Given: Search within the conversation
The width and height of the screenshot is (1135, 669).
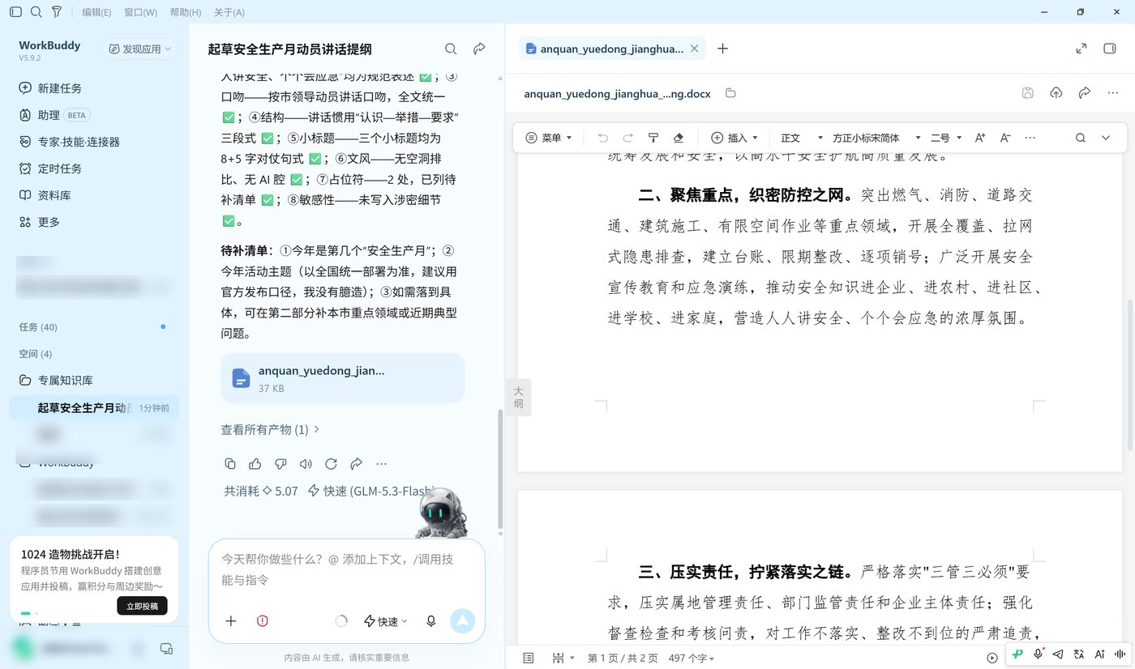Looking at the screenshot, I should pos(451,49).
